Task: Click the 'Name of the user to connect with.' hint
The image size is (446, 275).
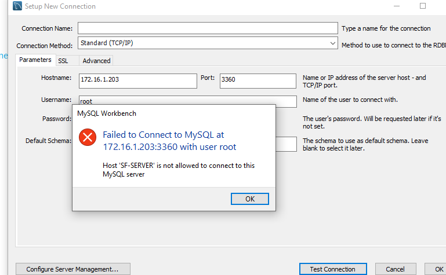Action: [350, 100]
